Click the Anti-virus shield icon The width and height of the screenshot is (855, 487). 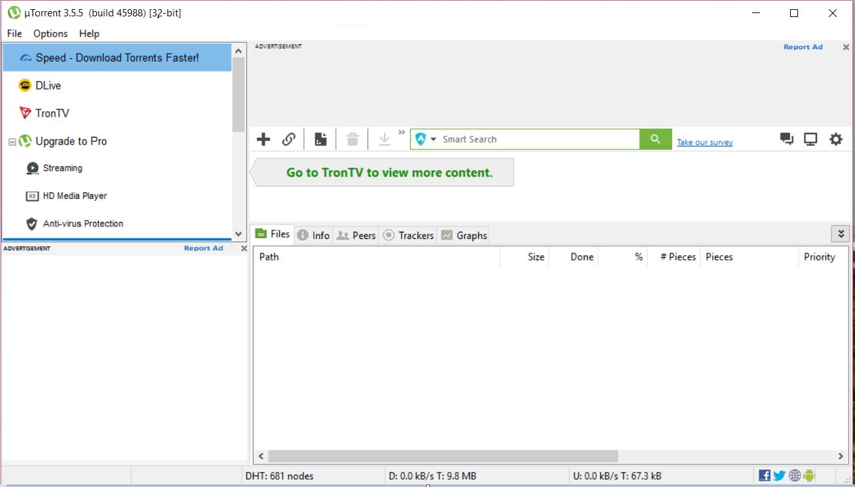(31, 224)
